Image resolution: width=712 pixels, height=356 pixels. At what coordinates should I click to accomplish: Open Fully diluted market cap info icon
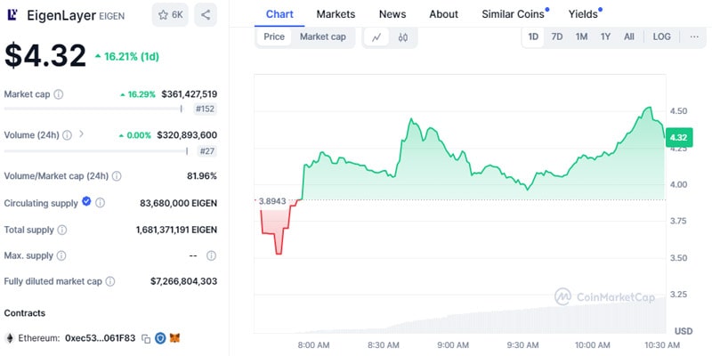tap(110, 281)
